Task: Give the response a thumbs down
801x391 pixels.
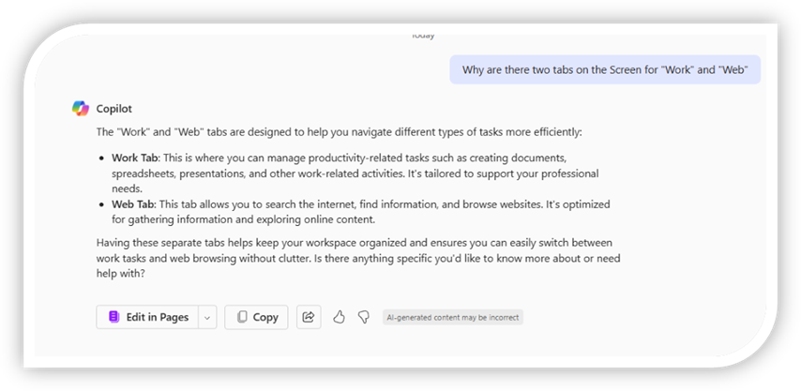Action: (363, 317)
